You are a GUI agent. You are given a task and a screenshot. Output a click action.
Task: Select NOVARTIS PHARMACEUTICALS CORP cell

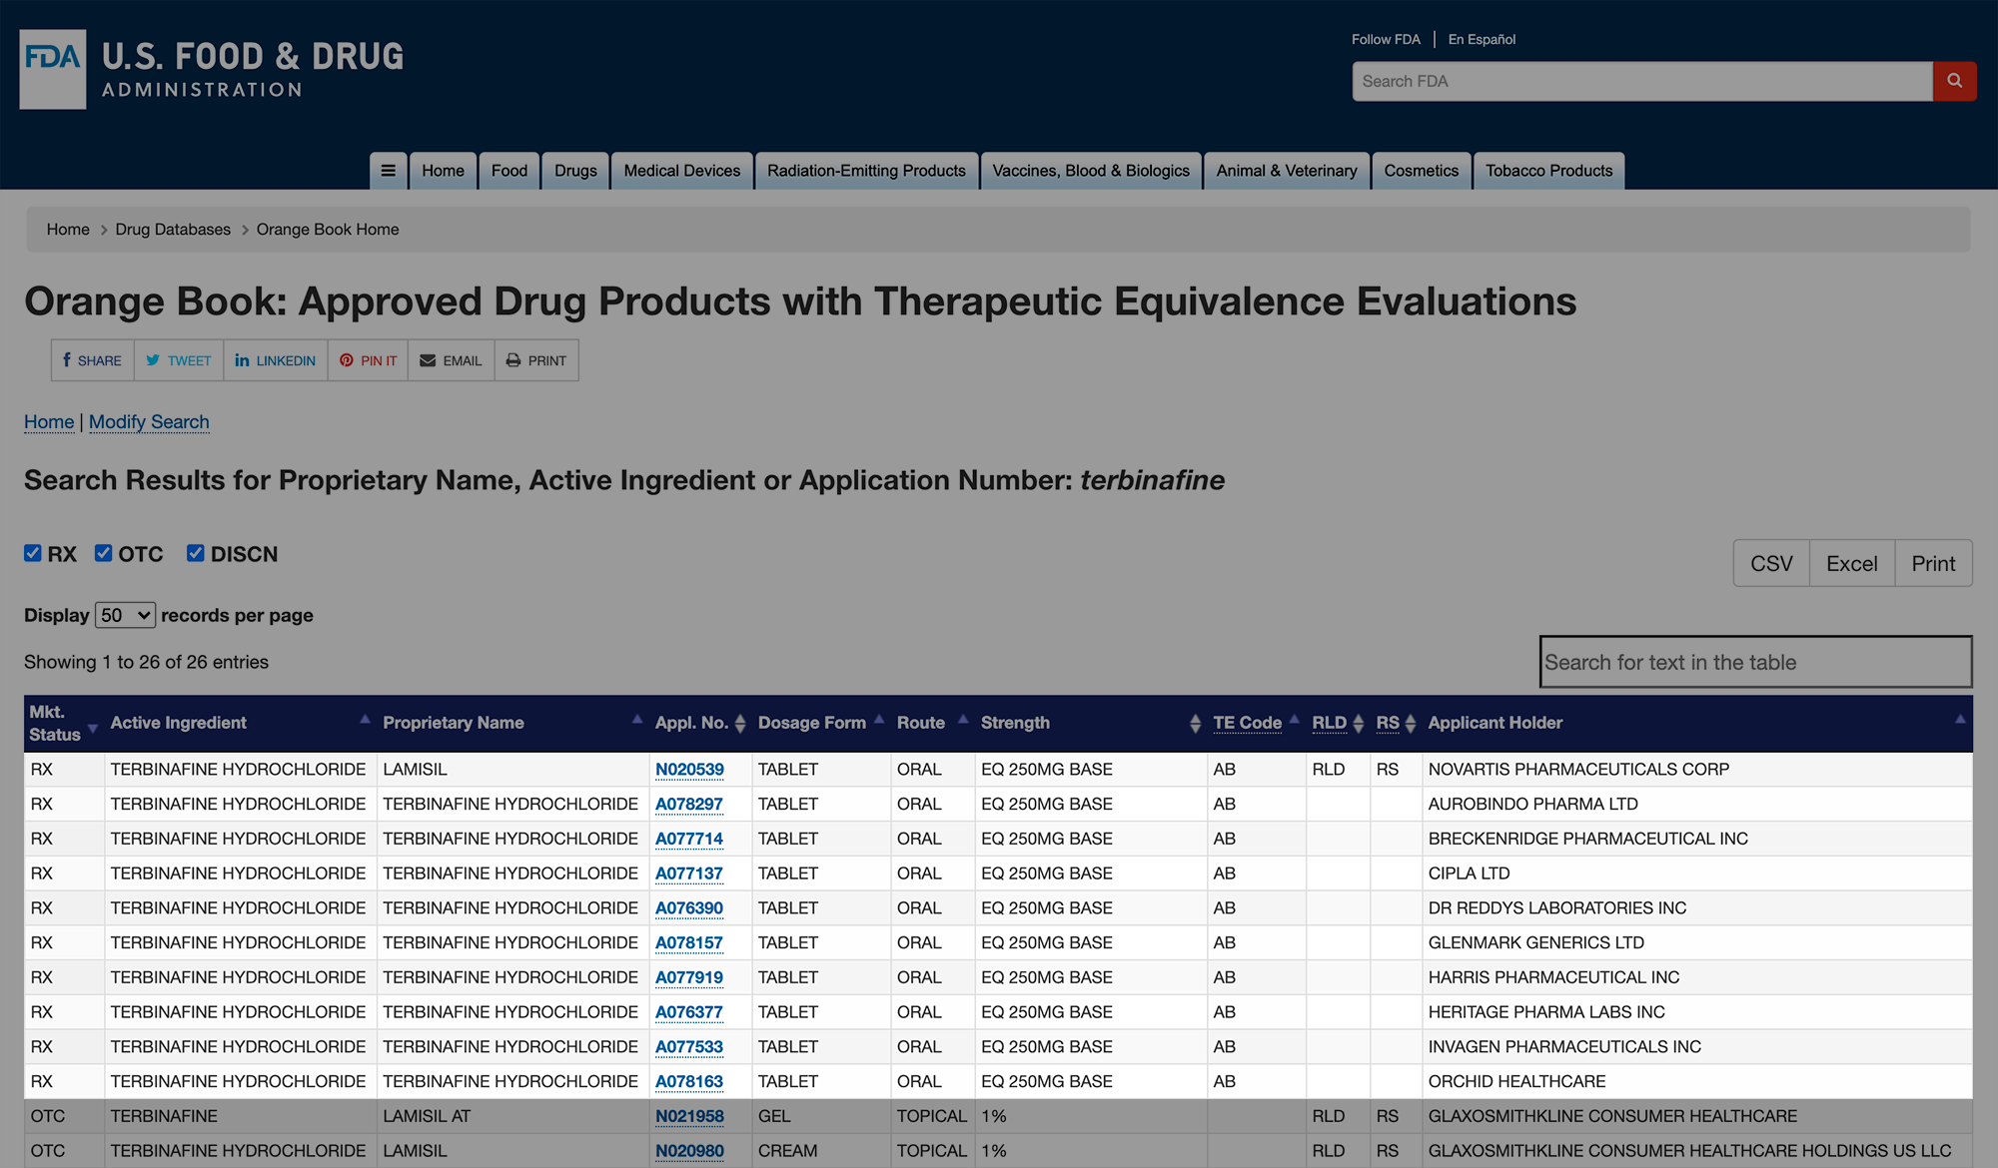point(1696,770)
